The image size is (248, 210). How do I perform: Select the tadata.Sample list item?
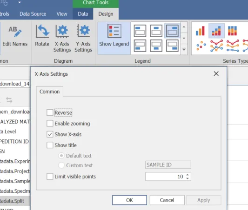(15, 181)
